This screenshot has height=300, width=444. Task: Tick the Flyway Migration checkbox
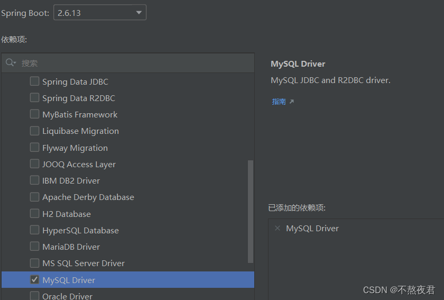34,148
